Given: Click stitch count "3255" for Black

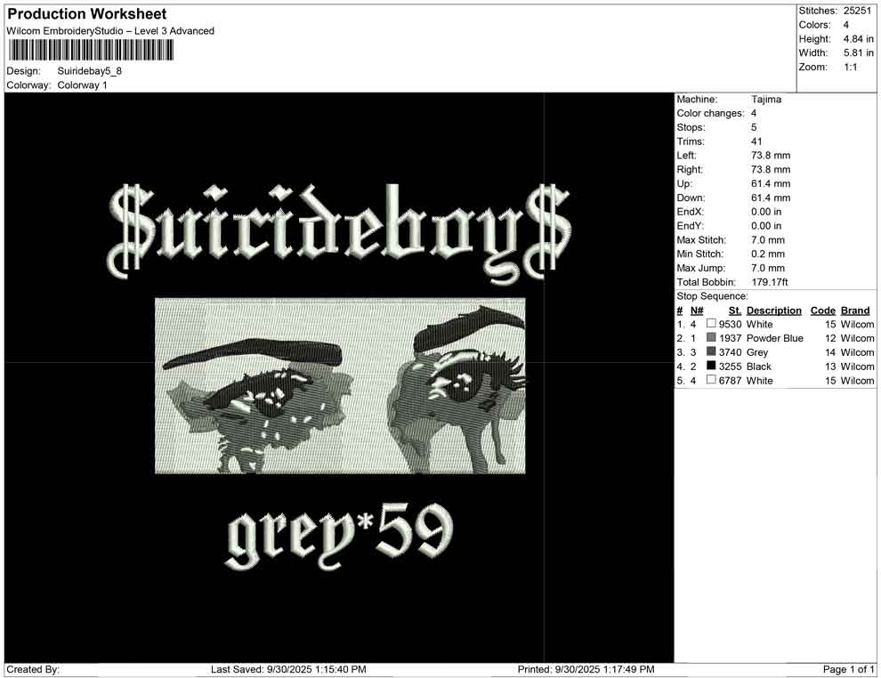Looking at the screenshot, I should click(730, 367).
